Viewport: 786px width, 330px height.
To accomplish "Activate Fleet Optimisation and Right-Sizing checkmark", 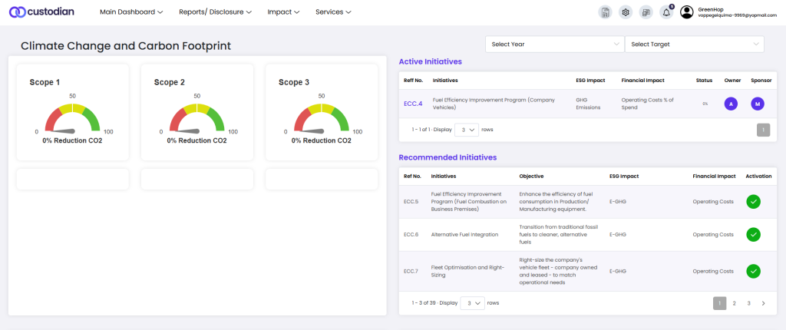I will tap(753, 271).
